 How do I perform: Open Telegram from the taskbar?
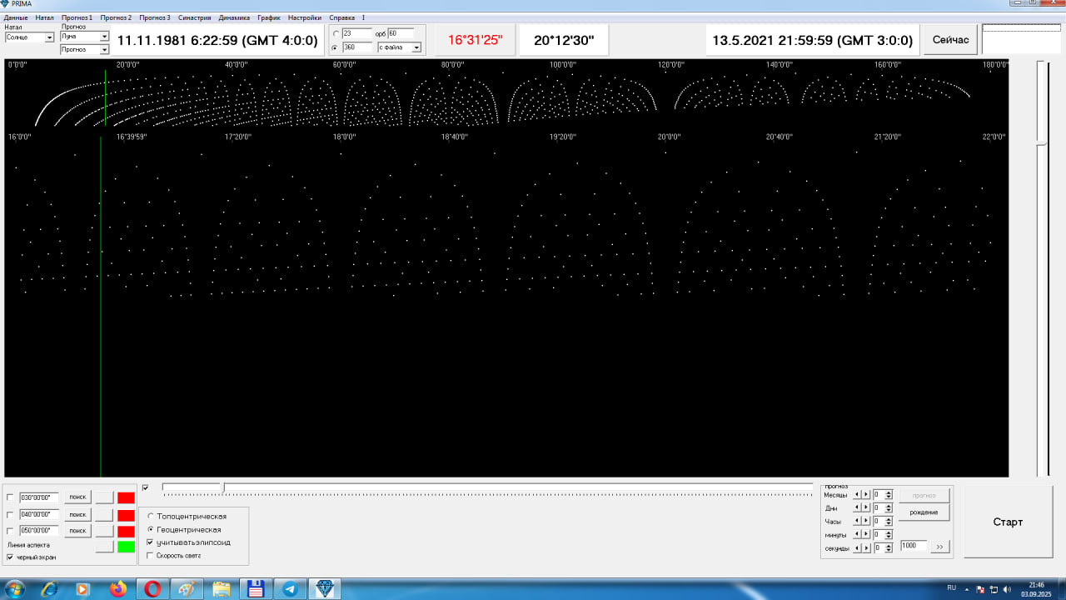click(x=290, y=589)
